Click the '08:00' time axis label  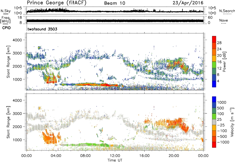85,156
